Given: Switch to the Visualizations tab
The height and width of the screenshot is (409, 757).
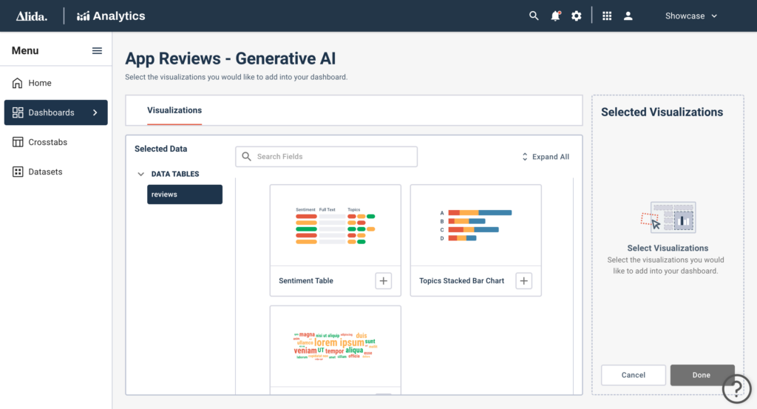Looking at the screenshot, I should coord(174,110).
